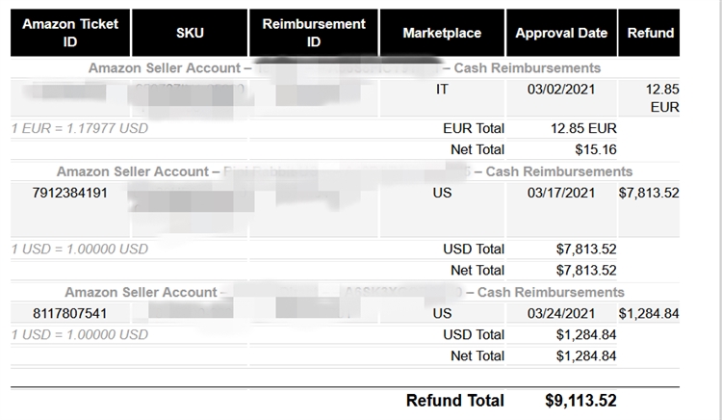Select the approval date 03/24/2021

pos(561,313)
